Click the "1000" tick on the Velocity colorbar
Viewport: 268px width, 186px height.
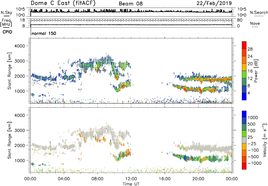tap(253, 118)
